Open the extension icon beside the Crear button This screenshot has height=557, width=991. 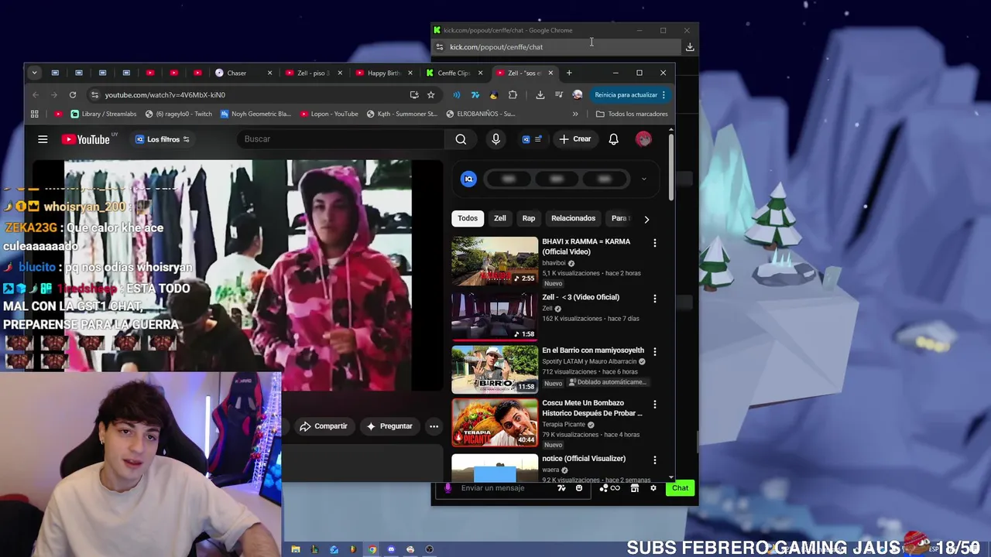(531, 139)
